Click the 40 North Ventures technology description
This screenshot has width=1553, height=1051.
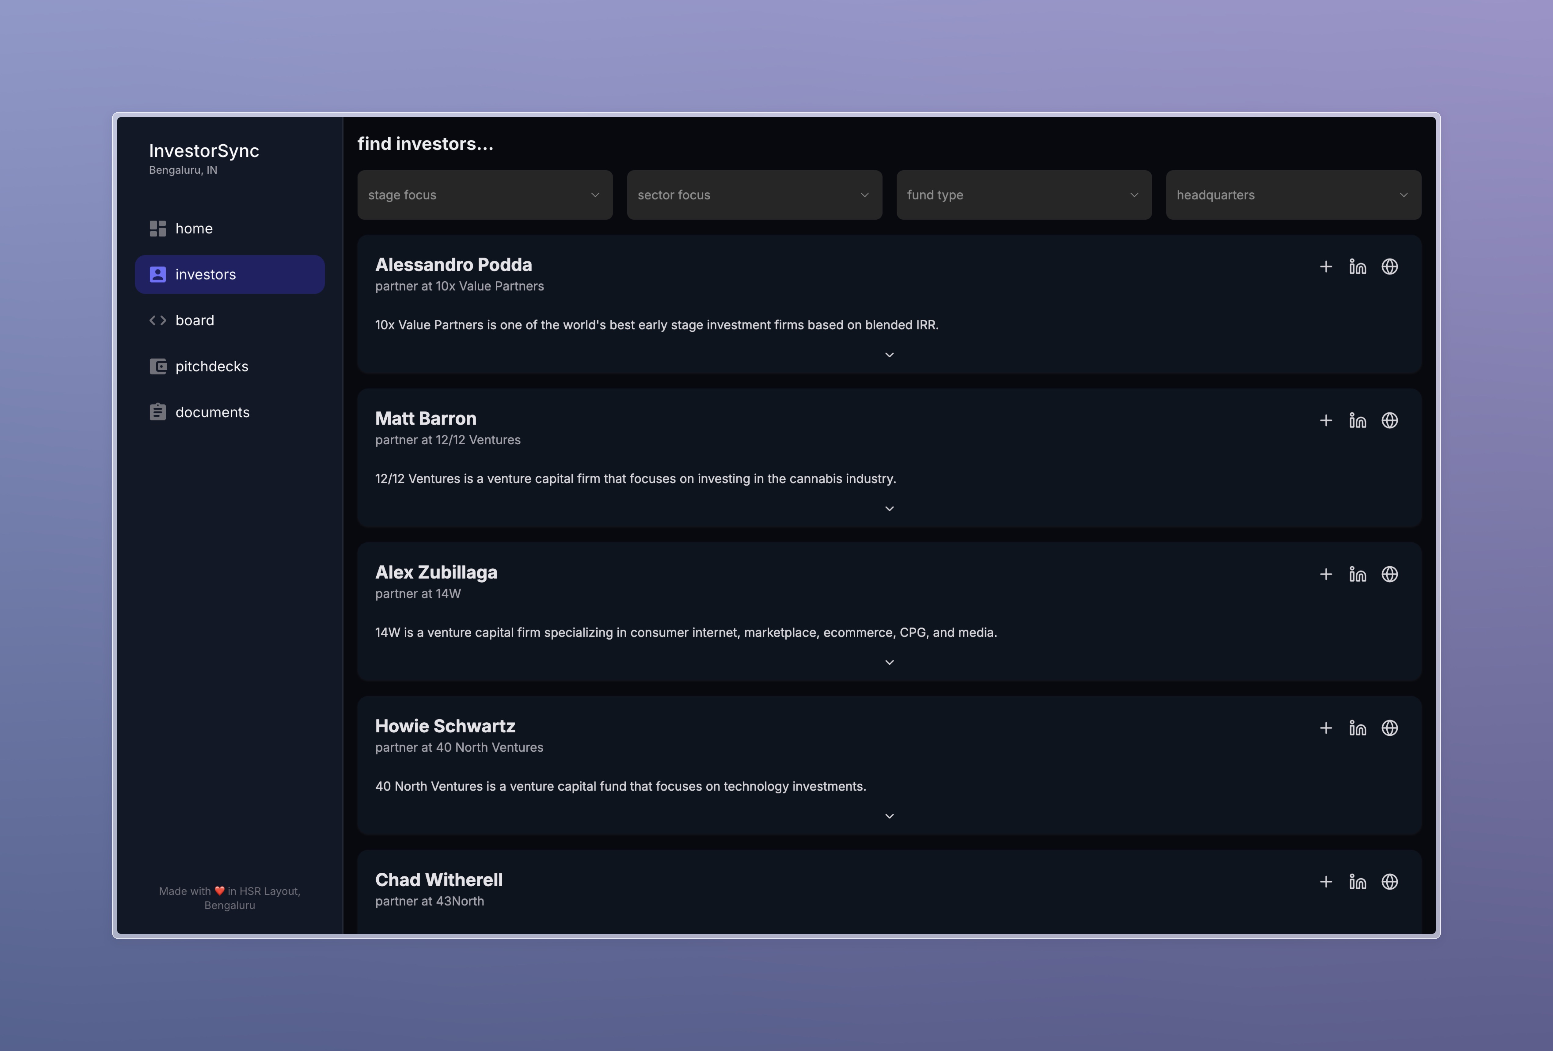click(x=621, y=786)
